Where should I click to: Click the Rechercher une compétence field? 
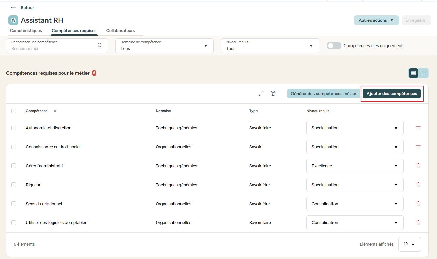[x=53, y=48]
